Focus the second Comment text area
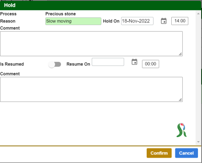This screenshot has height=163, width=202. click(x=91, y=89)
